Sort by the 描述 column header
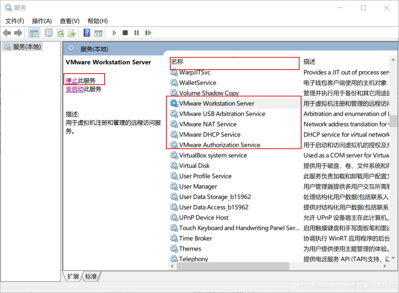This screenshot has width=399, height=293. tap(345, 62)
